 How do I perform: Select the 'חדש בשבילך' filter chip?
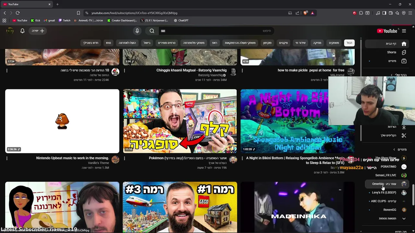click(x=90, y=43)
